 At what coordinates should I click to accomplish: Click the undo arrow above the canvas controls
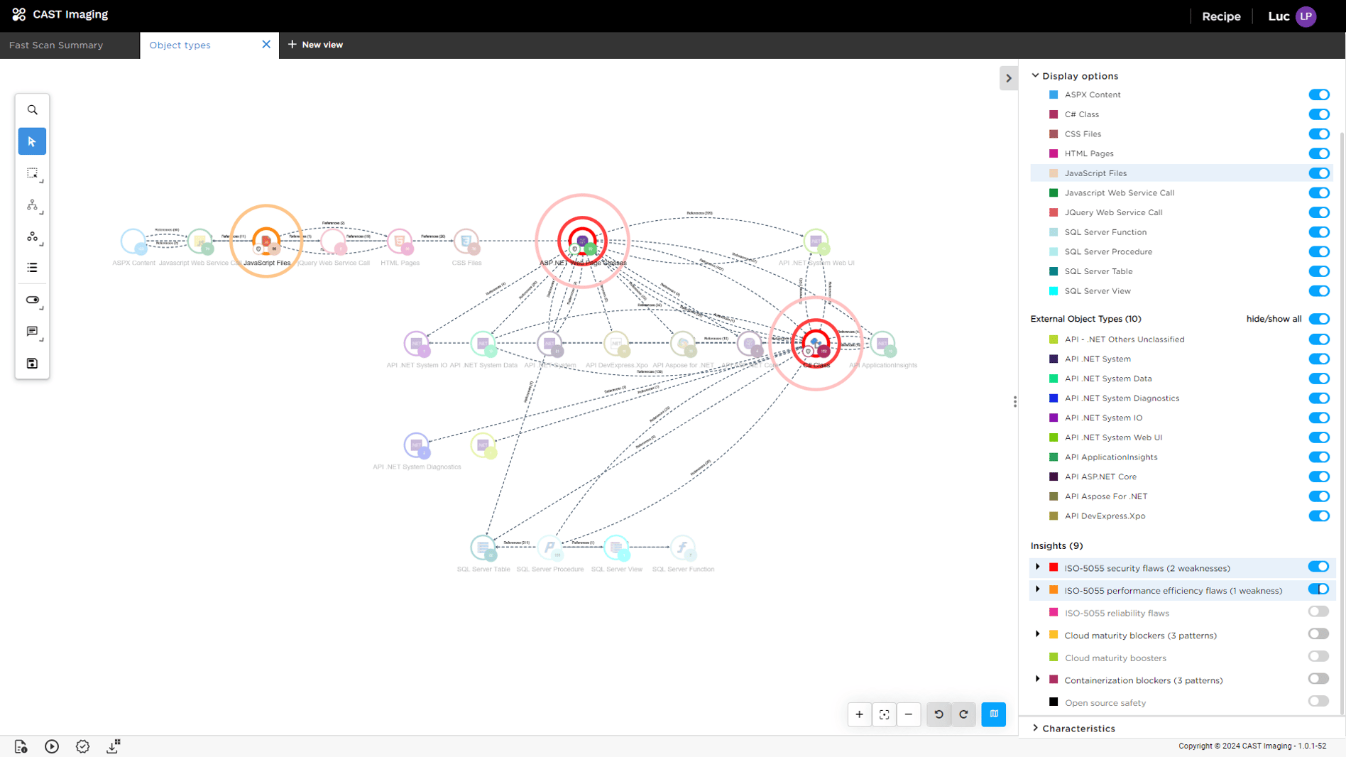[x=938, y=714]
